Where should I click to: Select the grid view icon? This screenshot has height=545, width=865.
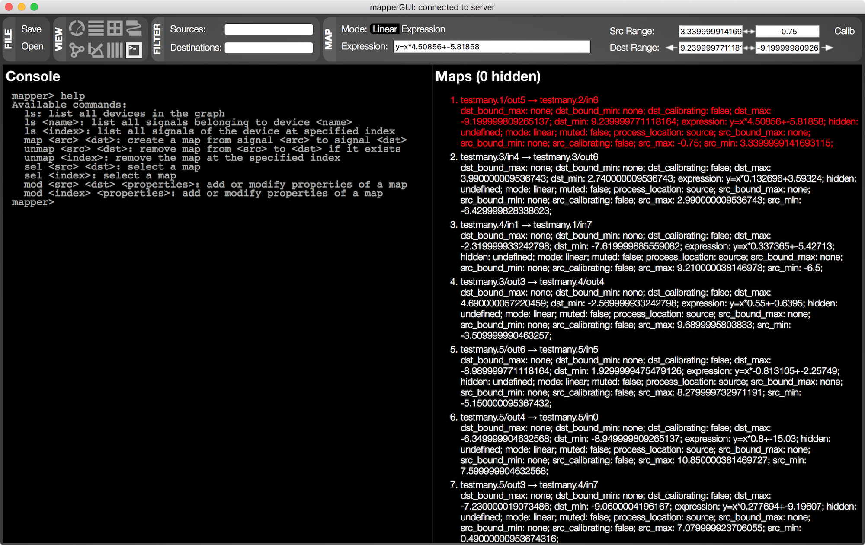click(115, 29)
